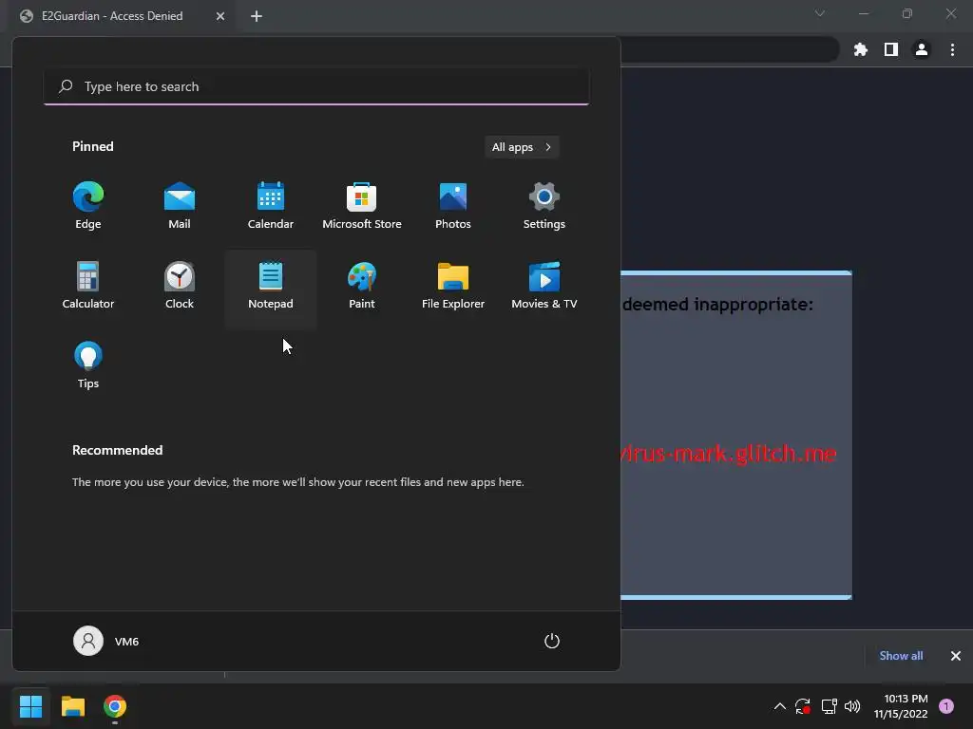Open Microsoft Store from pinned apps

click(362, 206)
